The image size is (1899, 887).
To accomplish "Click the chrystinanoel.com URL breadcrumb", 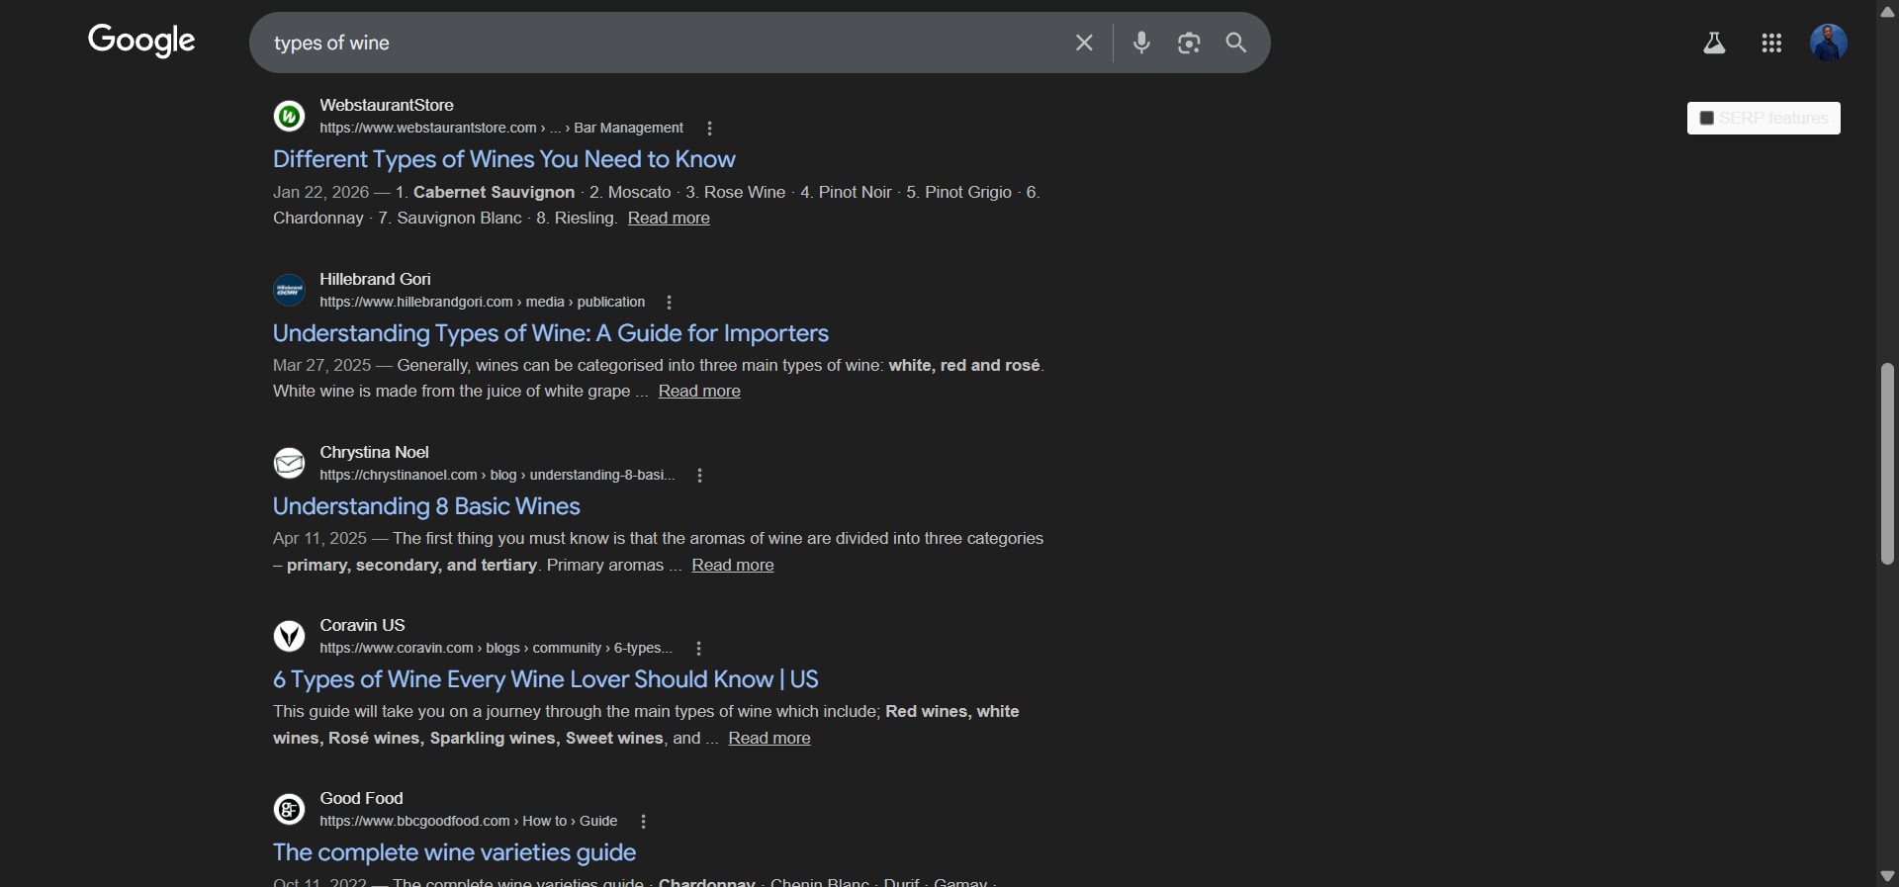I will click(497, 475).
